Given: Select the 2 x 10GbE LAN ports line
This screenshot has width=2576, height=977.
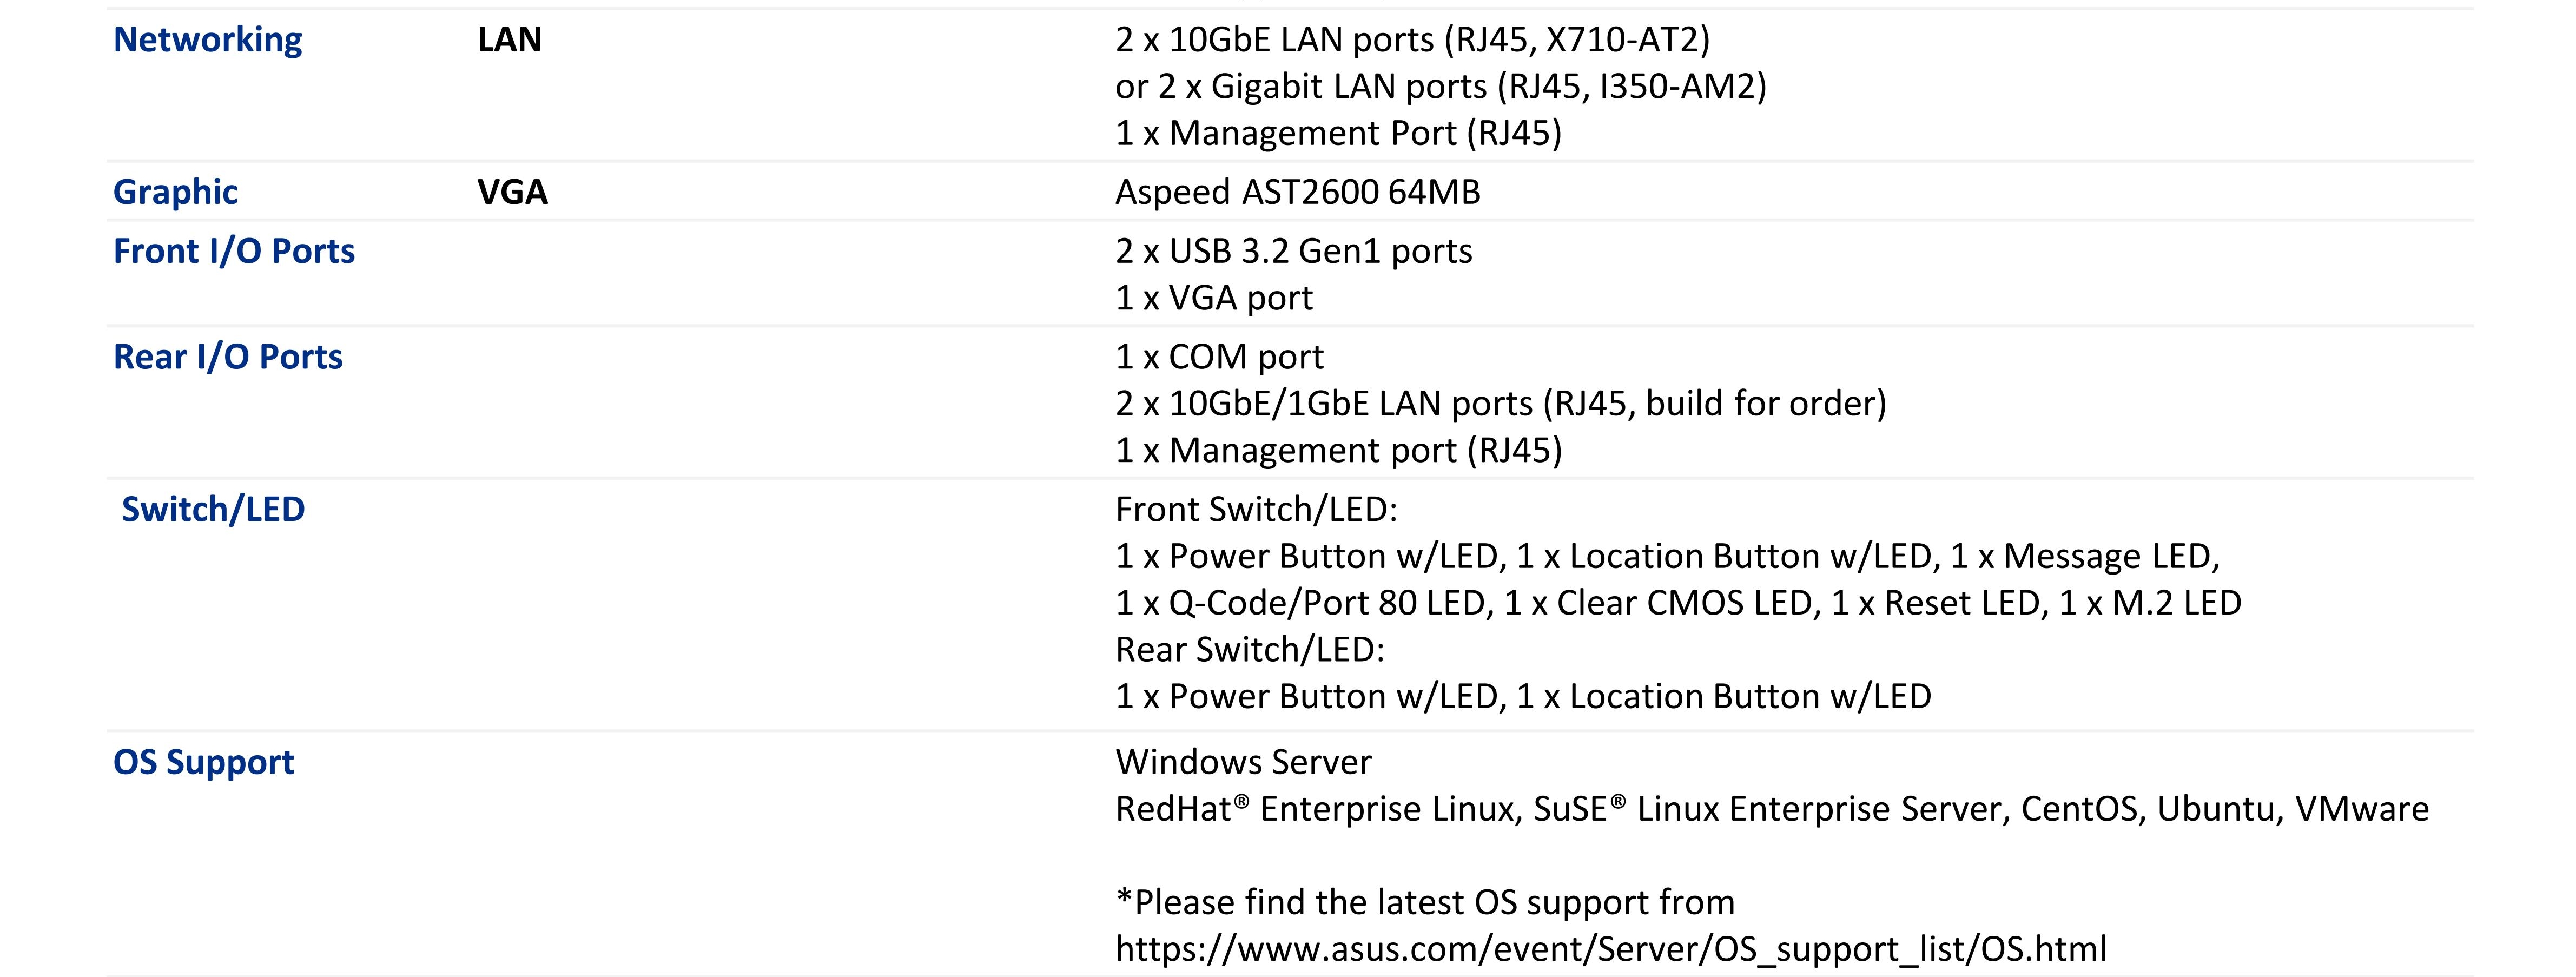Looking at the screenshot, I should point(1413,39).
